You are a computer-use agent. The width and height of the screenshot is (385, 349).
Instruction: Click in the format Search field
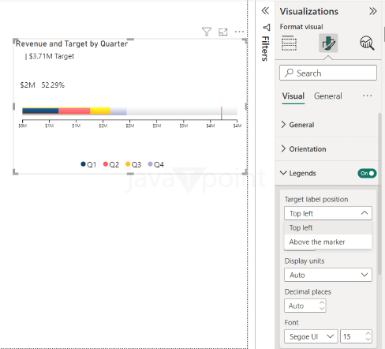328,73
